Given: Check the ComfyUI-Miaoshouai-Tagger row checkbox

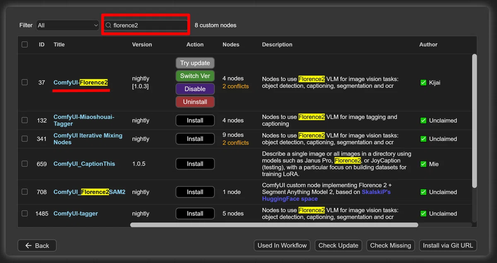Looking at the screenshot, I should pos(25,120).
